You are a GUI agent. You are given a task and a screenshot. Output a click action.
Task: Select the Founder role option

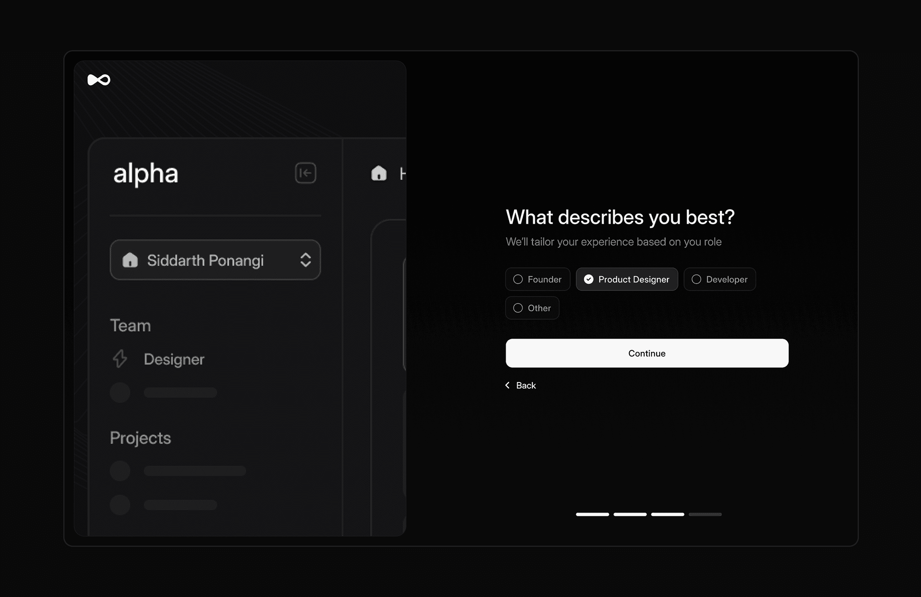538,279
